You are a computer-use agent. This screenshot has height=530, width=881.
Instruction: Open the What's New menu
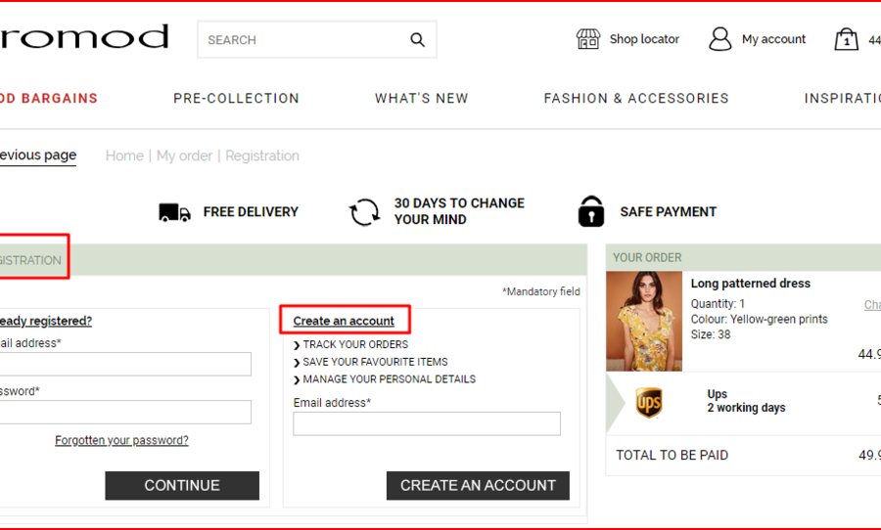[421, 99]
